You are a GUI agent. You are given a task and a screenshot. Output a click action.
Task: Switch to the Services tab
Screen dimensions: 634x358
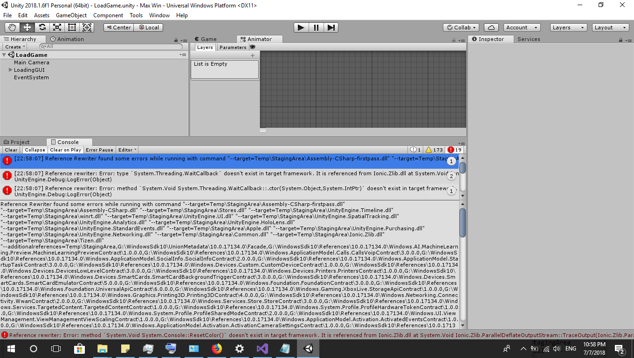(x=529, y=39)
